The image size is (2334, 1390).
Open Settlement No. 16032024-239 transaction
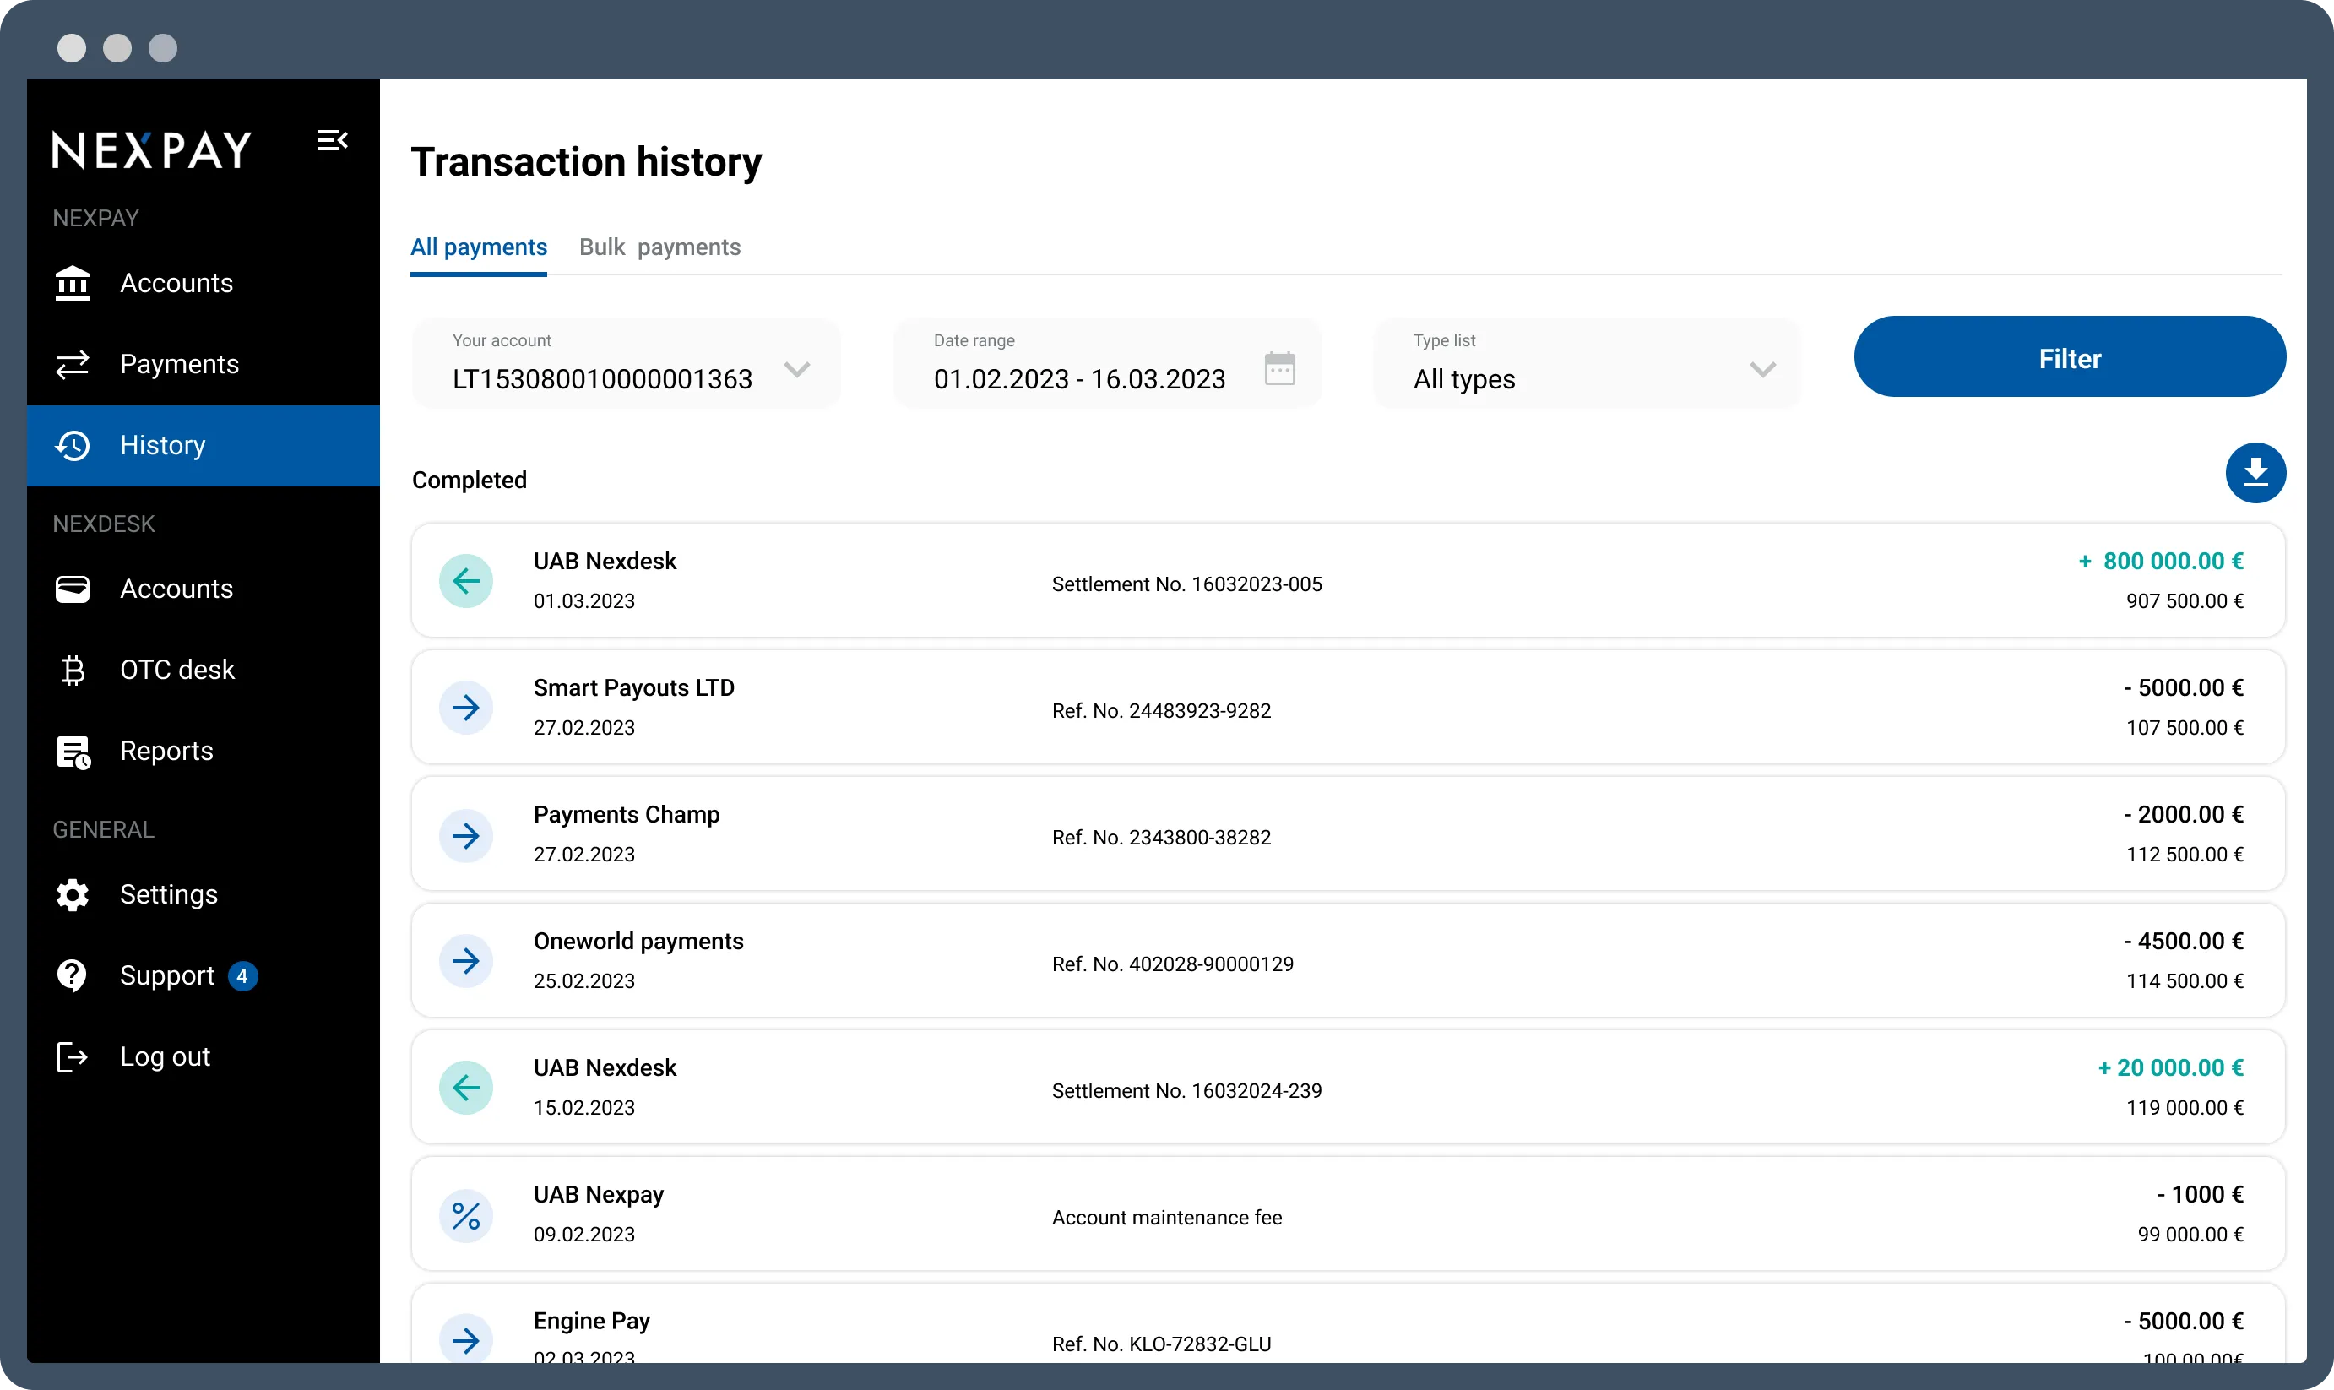tap(1348, 1088)
